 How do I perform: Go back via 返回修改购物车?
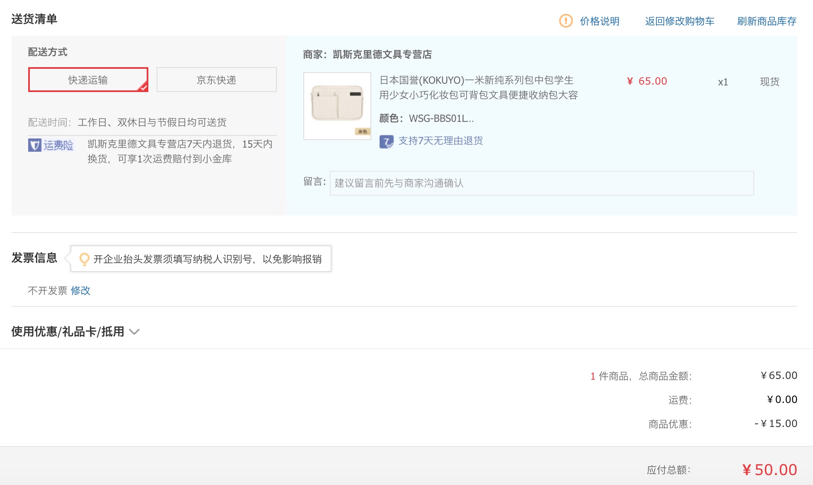(680, 21)
